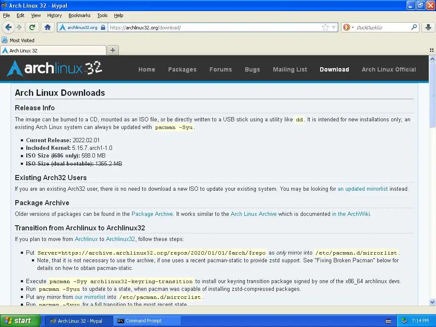The image size is (436, 327).
Task: Select the Arch Linux 32 tab
Action: coord(53,50)
